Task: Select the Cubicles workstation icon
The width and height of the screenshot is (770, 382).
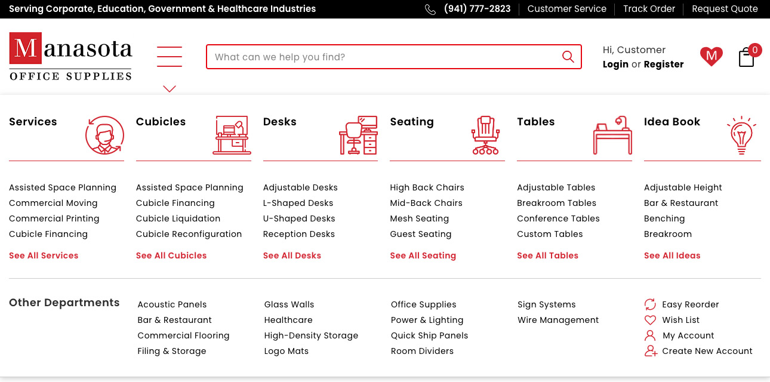Action: click(232, 135)
